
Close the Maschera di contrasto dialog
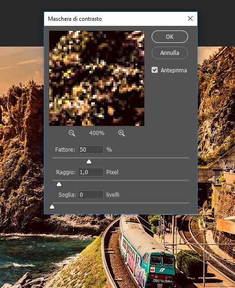point(190,18)
